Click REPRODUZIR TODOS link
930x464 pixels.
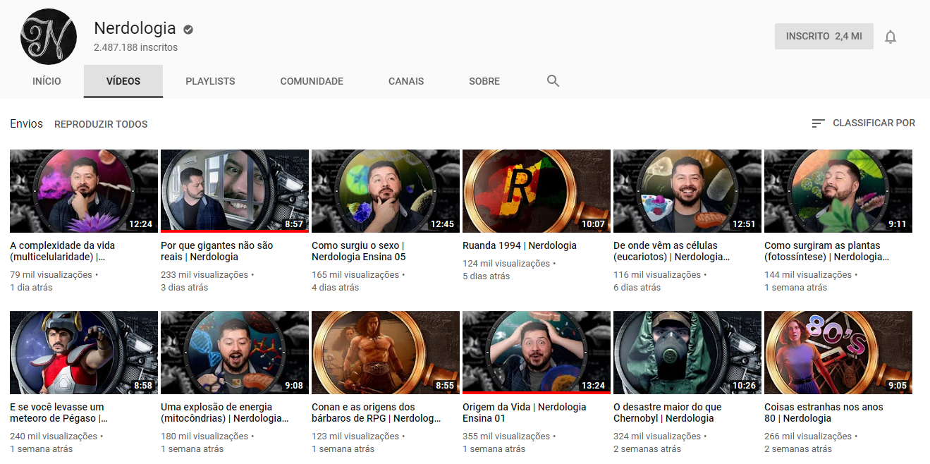click(101, 124)
